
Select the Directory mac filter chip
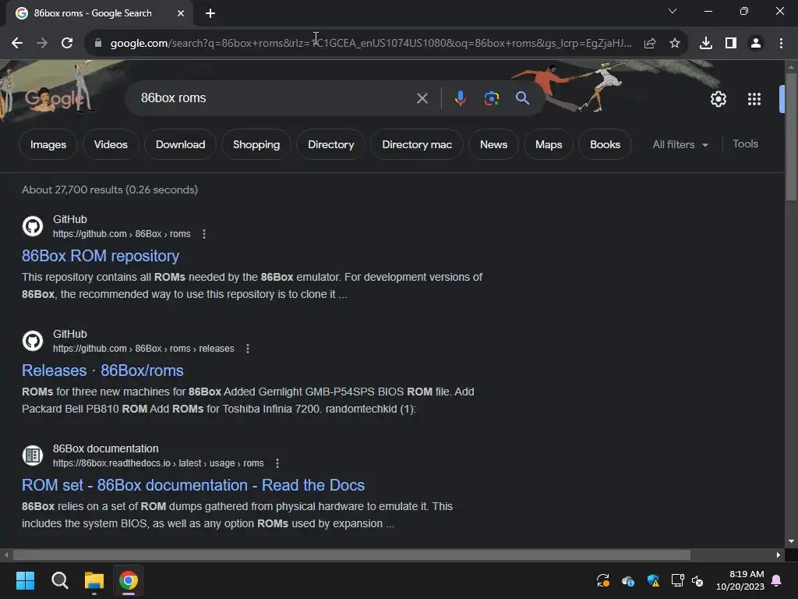[417, 144]
